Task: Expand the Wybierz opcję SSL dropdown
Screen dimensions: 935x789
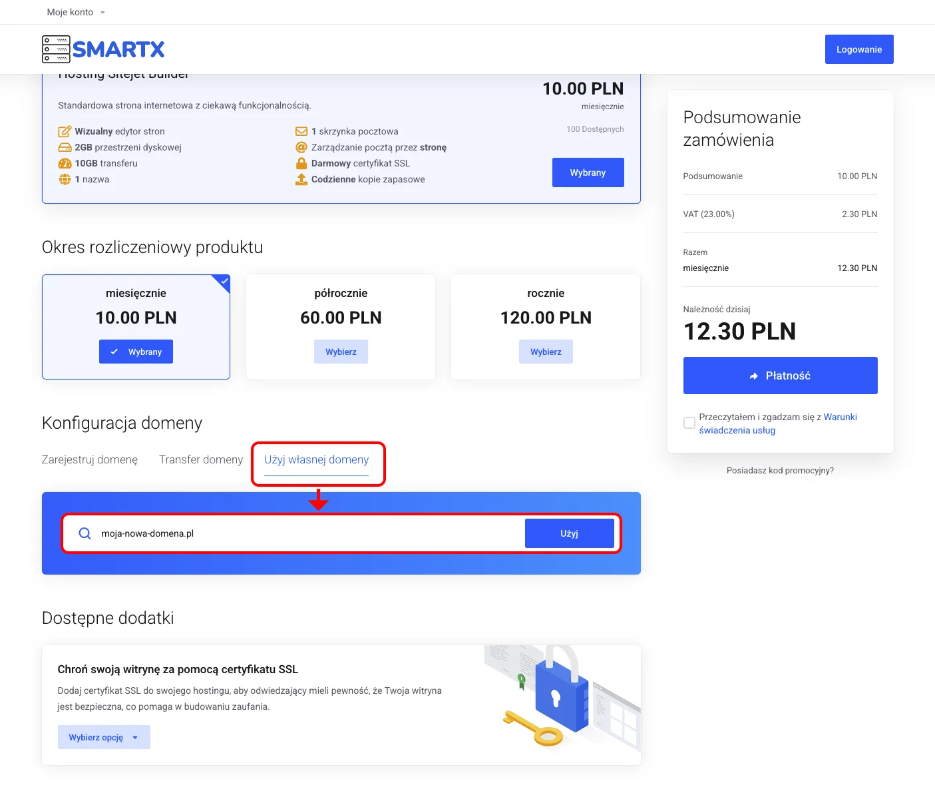Action: tap(104, 737)
